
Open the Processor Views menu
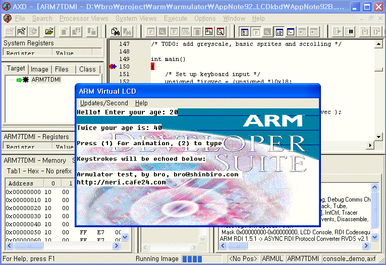(84, 19)
